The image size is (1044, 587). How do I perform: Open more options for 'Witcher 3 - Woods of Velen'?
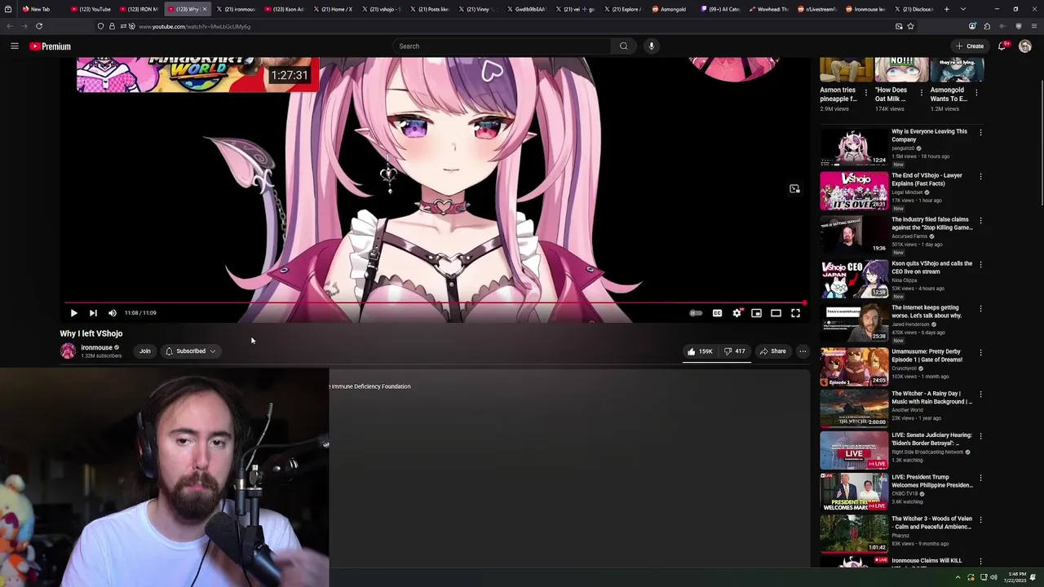click(980, 519)
